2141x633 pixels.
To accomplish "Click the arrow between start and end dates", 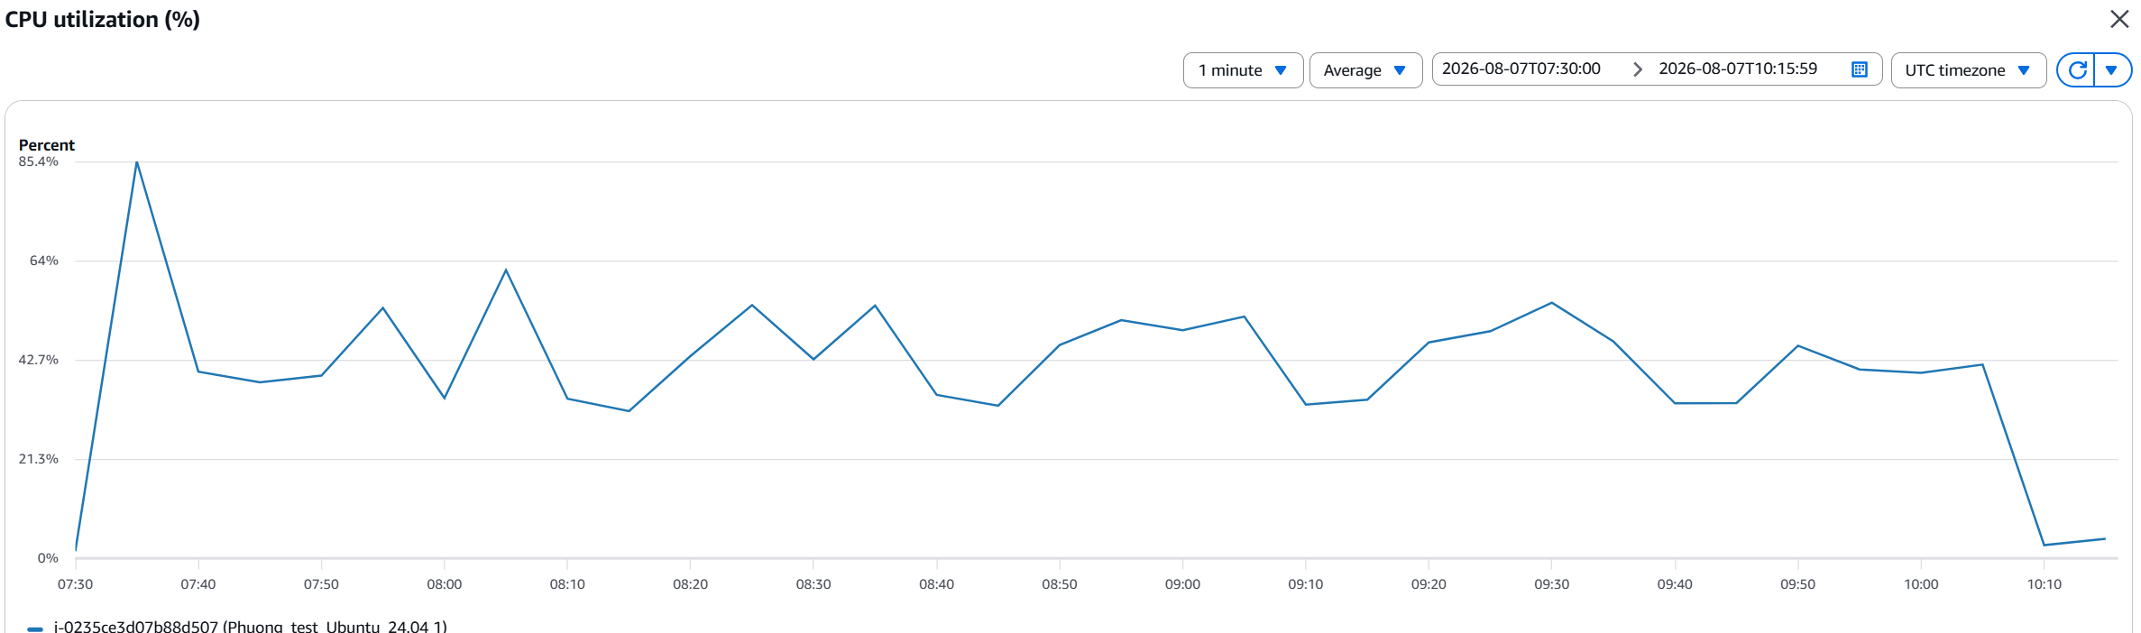I will (x=1638, y=69).
